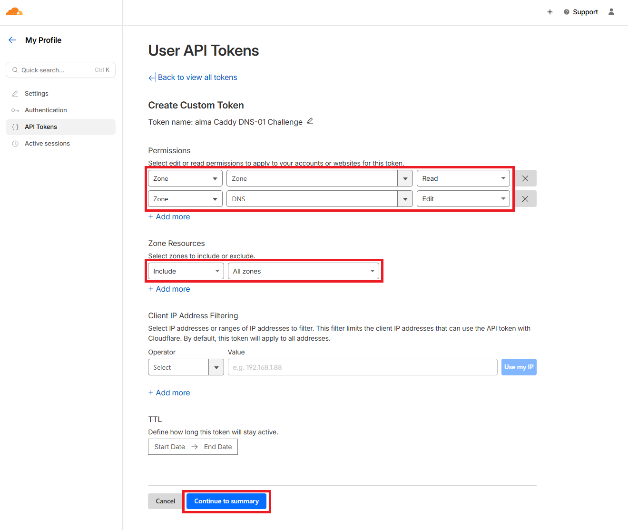This screenshot has height=530, width=628.
Task: Click the back arrow beside My Profile
Action: tap(12, 40)
